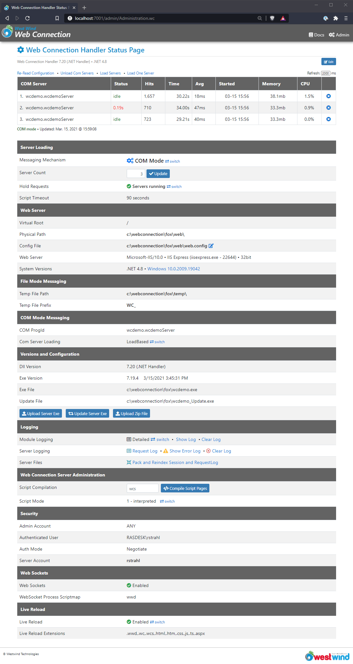Click Upload Zip File button
The image size is (353, 664).
click(131, 413)
